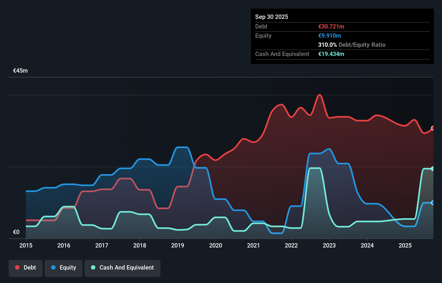Click the teal Cash And Equivalent legend dot
Screen dimensions: 442x283
pyautogui.click(x=93, y=267)
